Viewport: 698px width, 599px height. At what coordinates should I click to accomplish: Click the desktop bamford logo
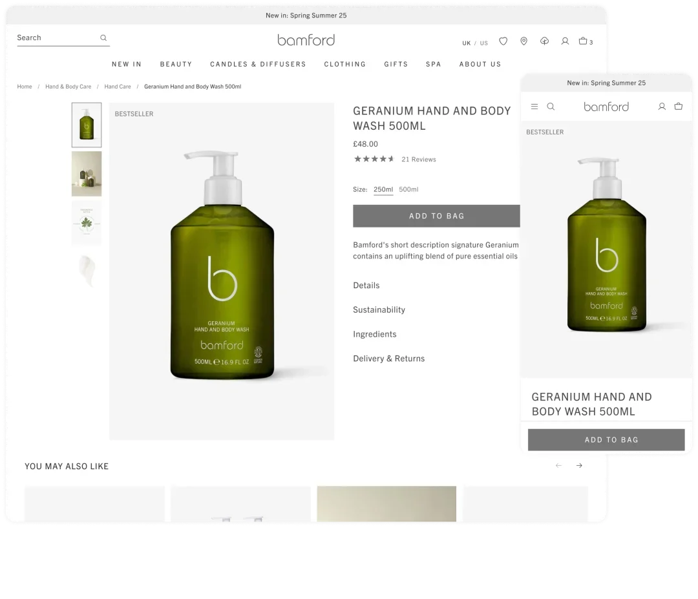pos(306,40)
